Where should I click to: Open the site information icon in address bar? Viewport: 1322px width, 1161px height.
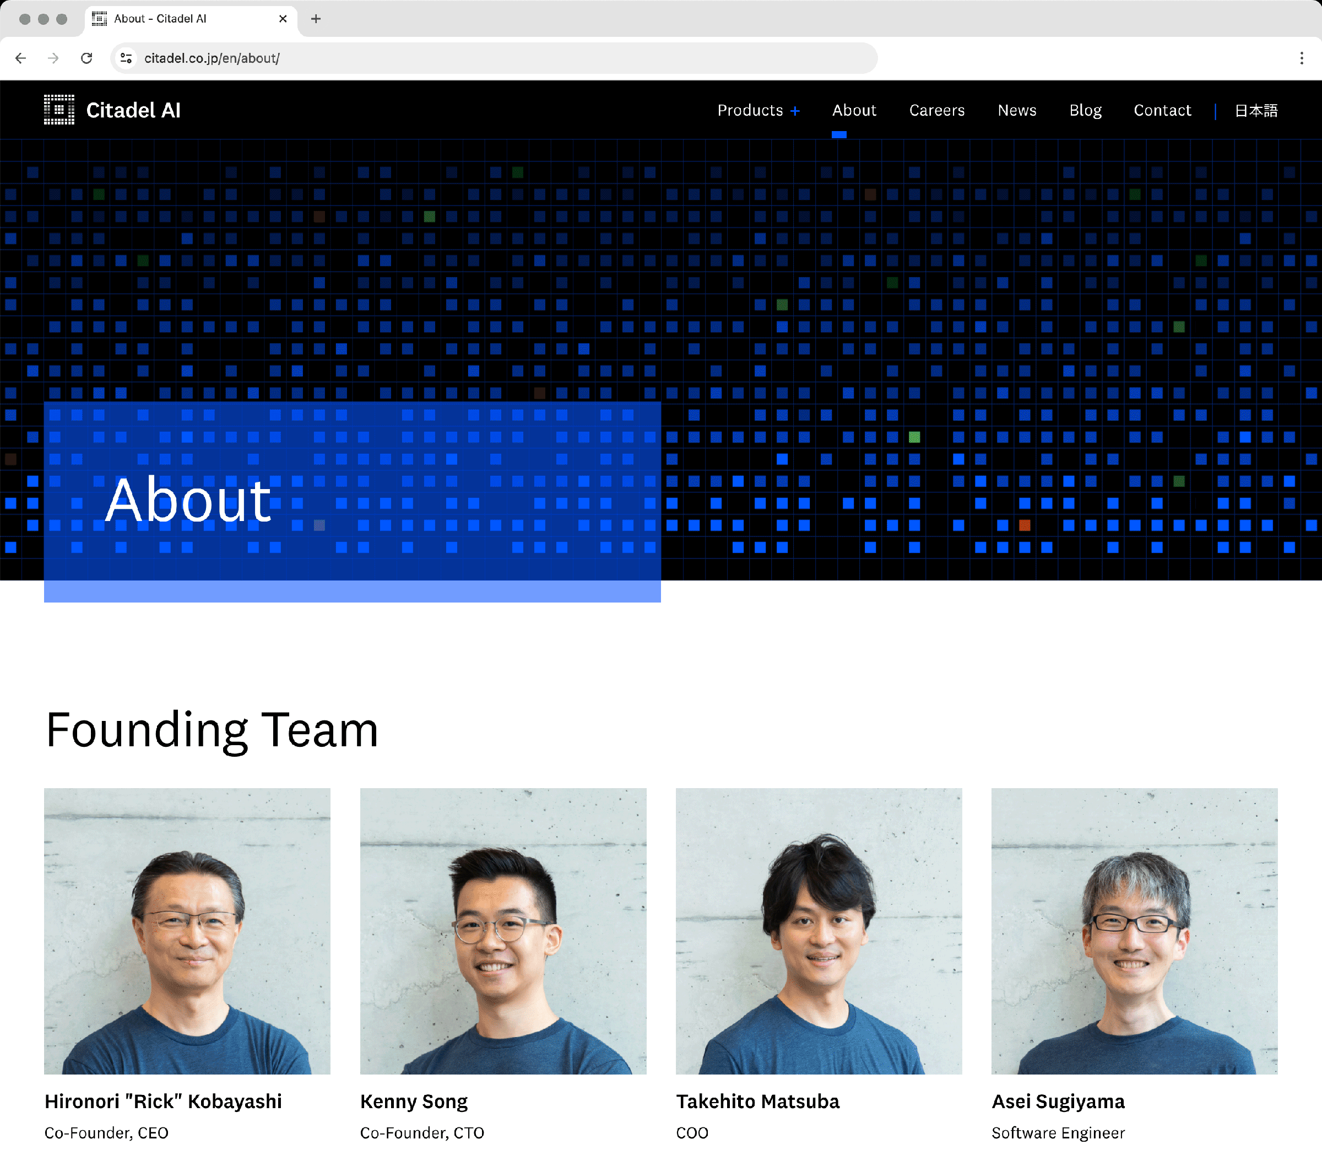click(x=127, y=58)
